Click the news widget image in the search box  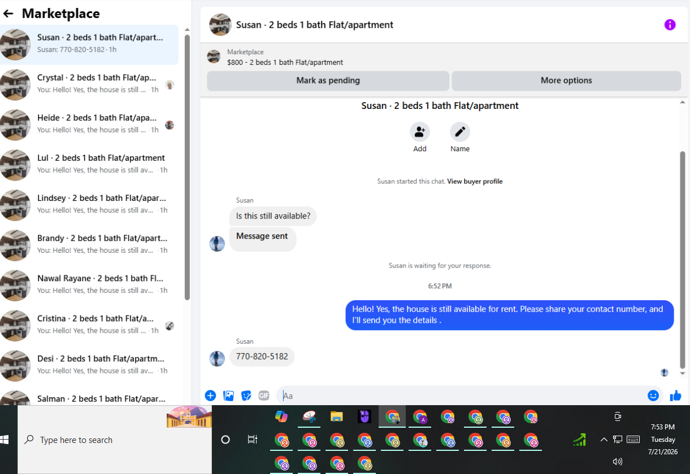(189, 417)
